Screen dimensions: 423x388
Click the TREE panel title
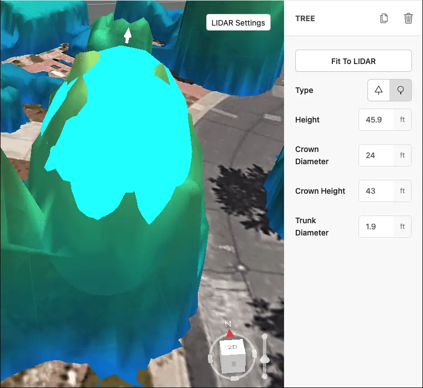tap(305, 18)
